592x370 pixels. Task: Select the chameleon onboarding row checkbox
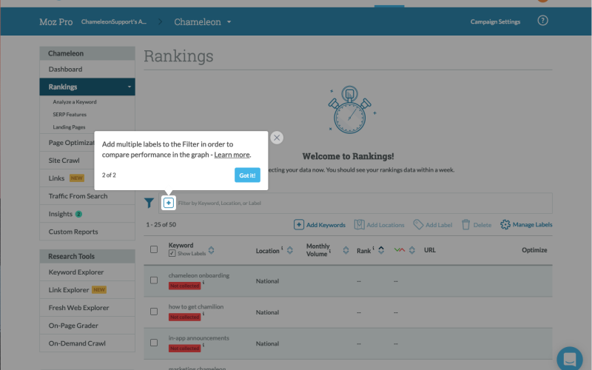(154, 280)
